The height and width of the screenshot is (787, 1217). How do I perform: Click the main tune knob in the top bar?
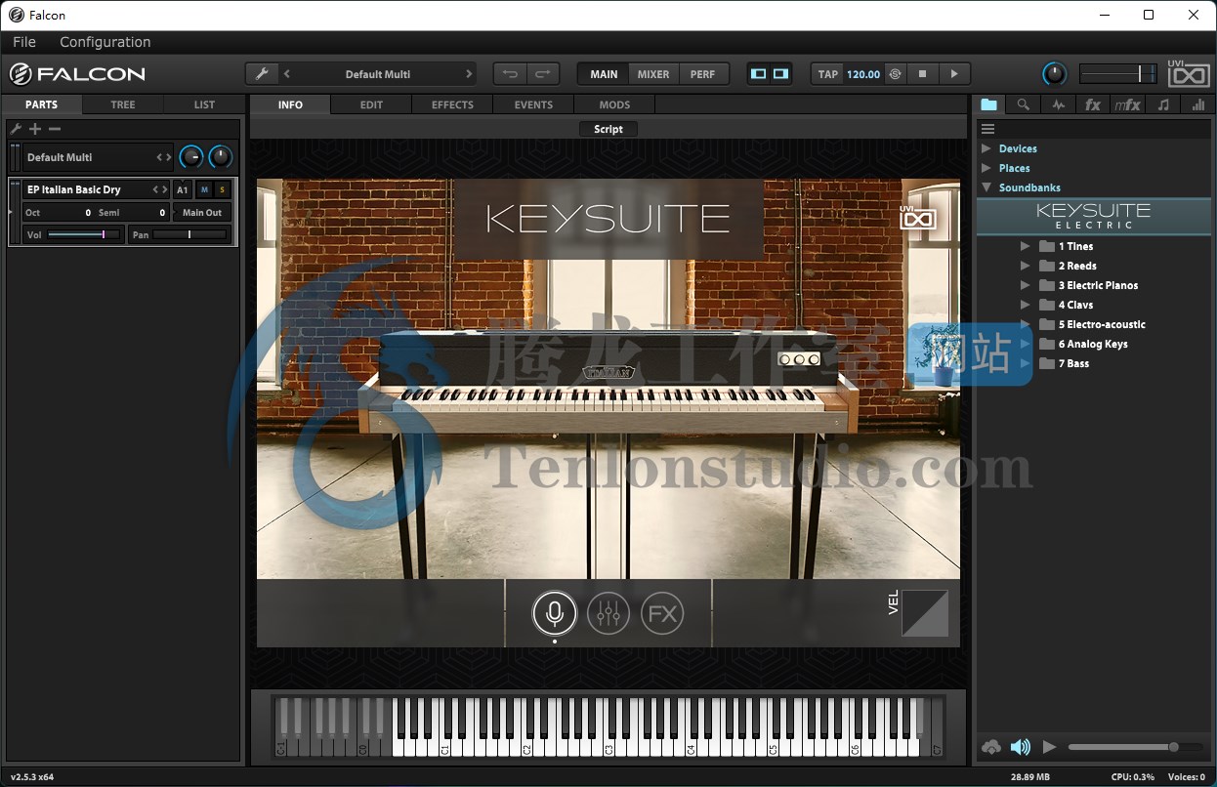1055,74
